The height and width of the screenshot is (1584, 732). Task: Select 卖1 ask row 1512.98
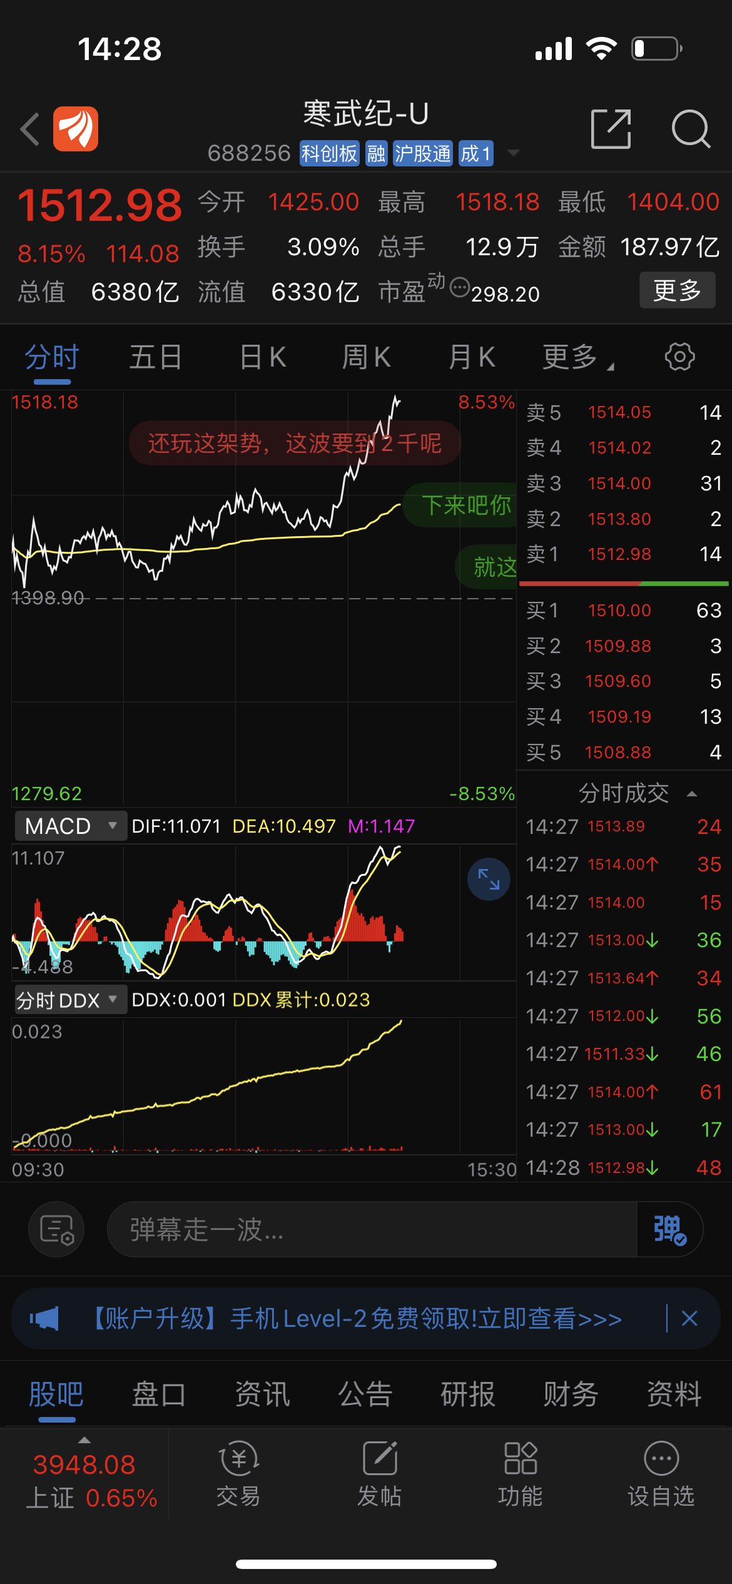pos(624,554)
